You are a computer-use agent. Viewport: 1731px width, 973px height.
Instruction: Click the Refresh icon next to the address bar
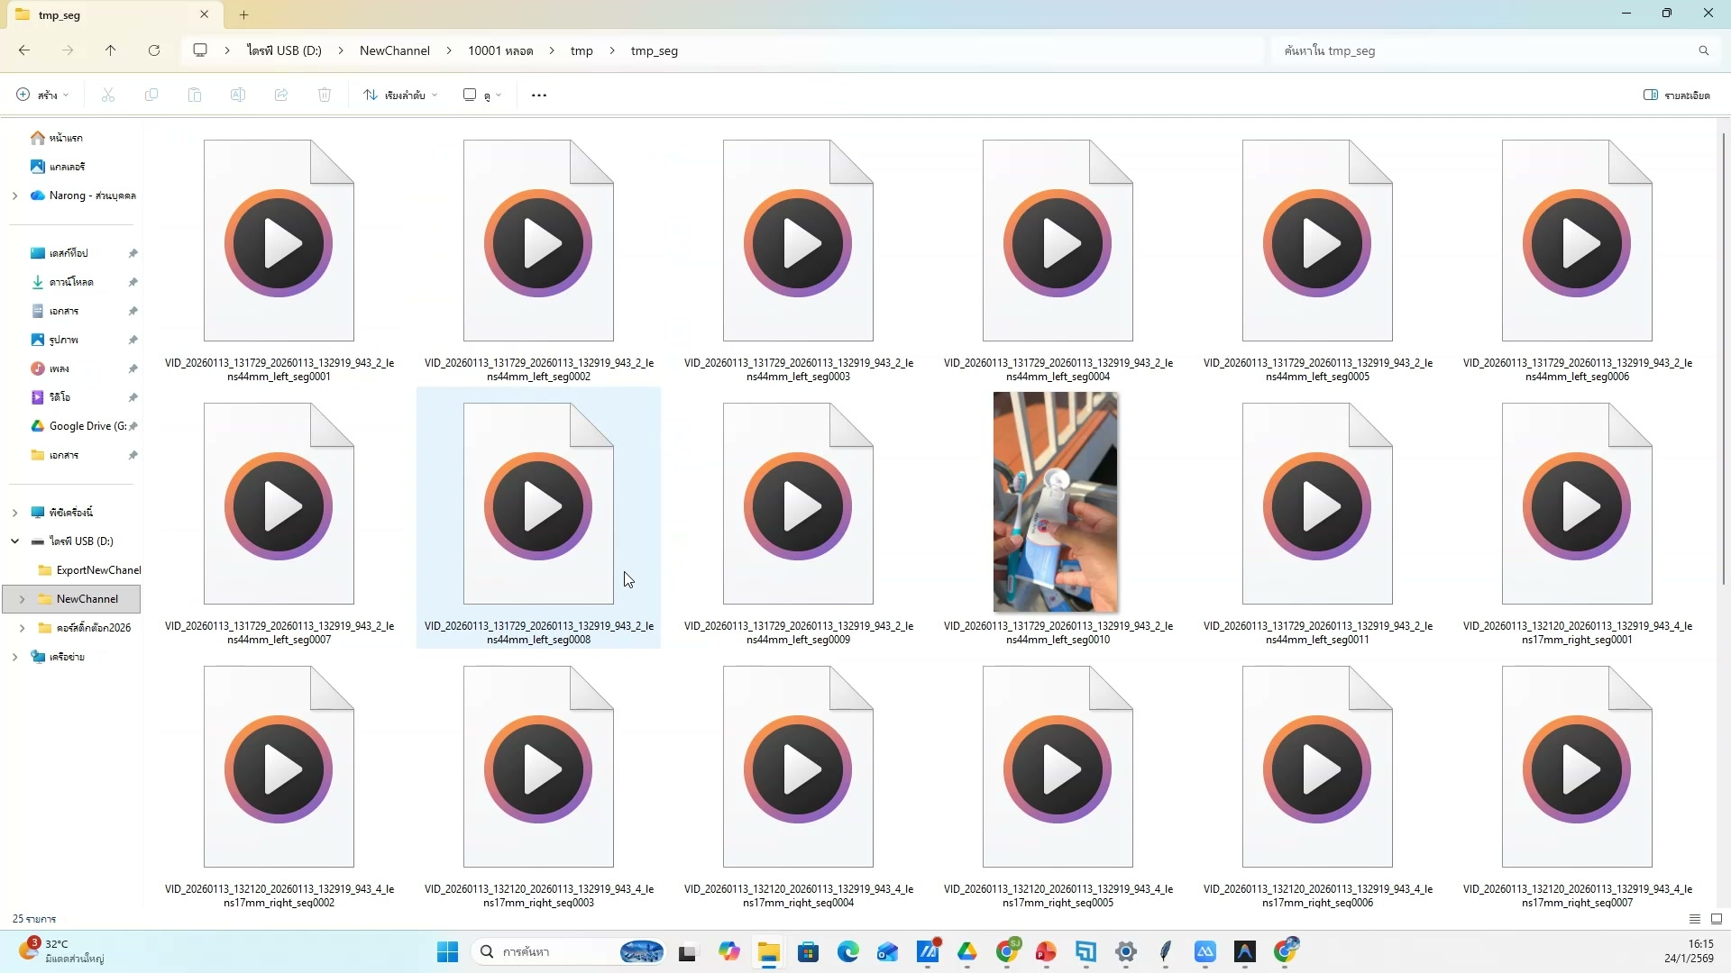(153, 50)
